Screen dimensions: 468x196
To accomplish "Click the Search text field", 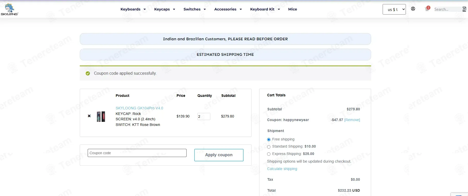I will (448, 9).
